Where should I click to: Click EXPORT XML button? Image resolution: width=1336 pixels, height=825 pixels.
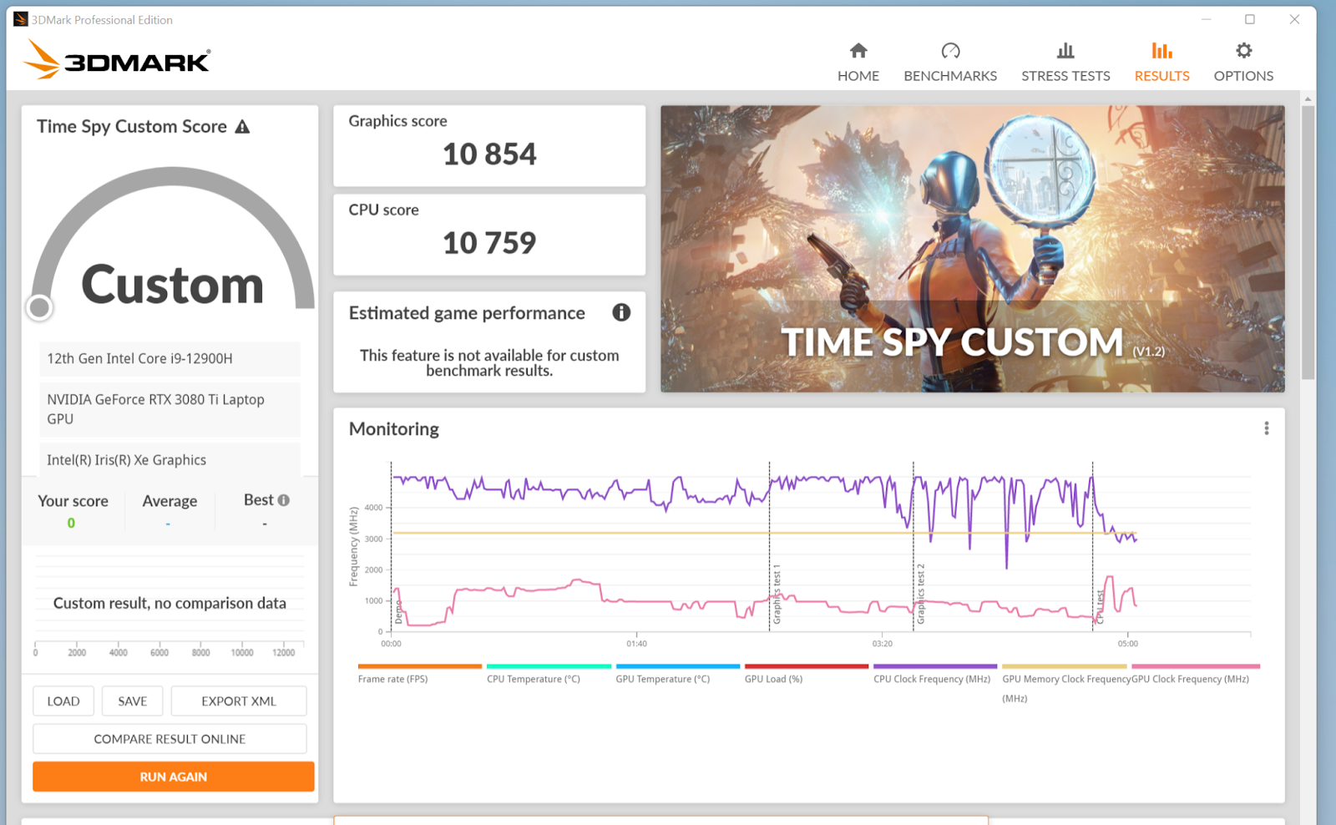pos(238,701)
